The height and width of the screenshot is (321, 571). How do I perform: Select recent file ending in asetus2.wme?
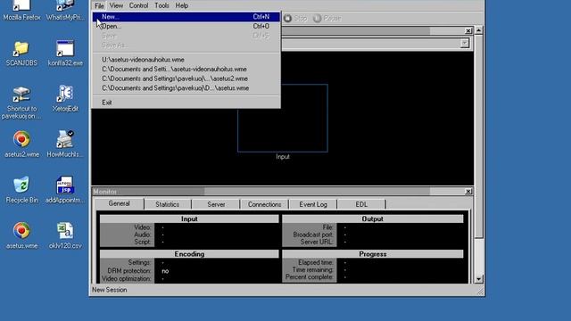pos(186,78)
